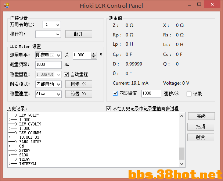Click history scrollbar up arrow
Screen dimensions: 223x181
pos(181,116)
